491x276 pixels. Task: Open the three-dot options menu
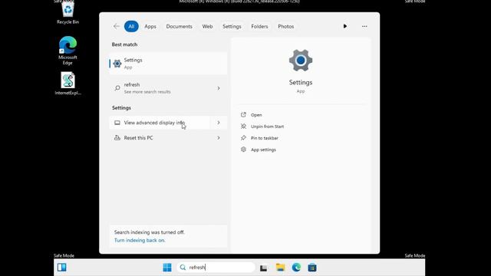tap(364, 26)
